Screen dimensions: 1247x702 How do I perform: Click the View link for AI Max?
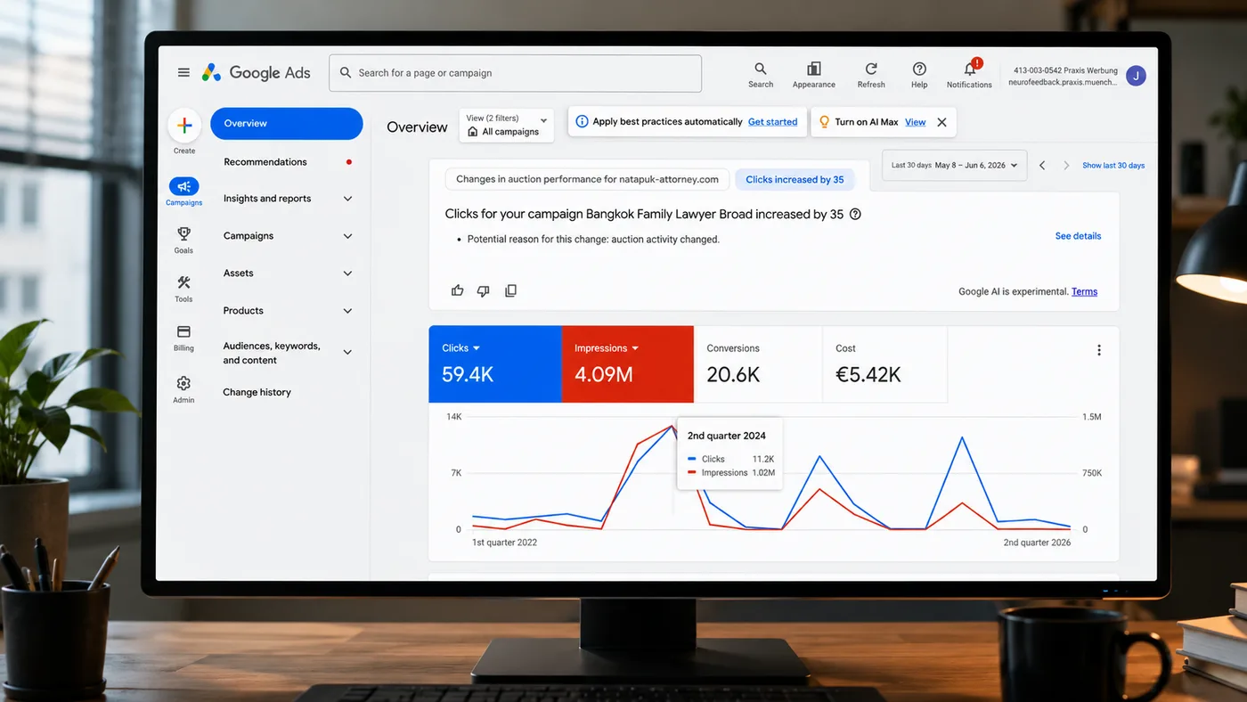coord(916,122)
